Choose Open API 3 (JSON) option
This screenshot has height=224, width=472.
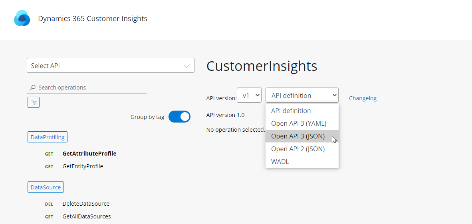[298, 136]
